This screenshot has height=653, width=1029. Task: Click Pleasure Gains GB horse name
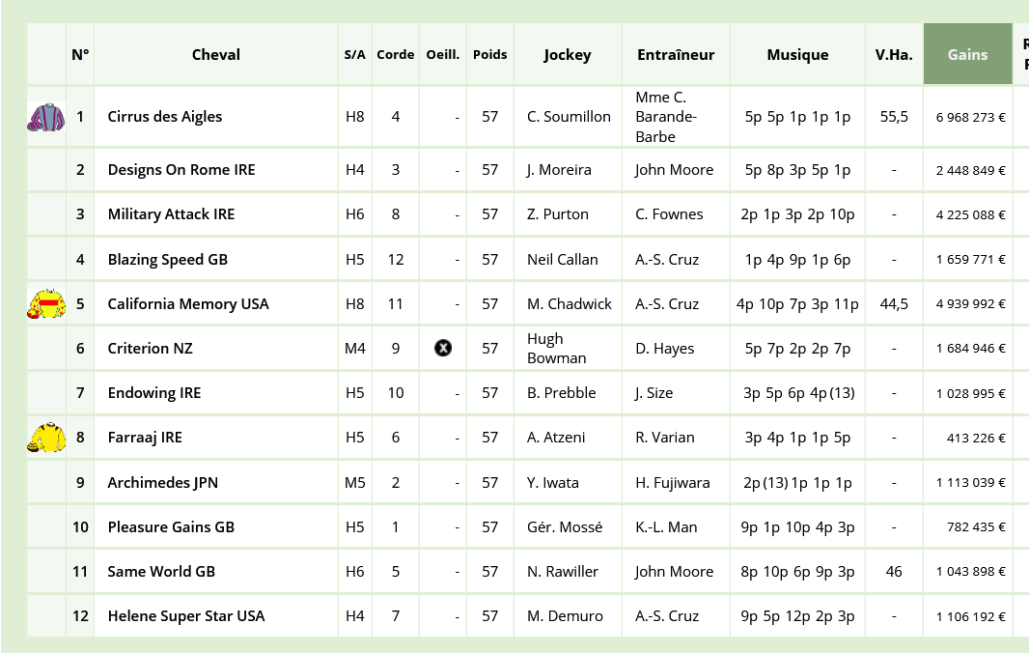[x=171, y=527]
